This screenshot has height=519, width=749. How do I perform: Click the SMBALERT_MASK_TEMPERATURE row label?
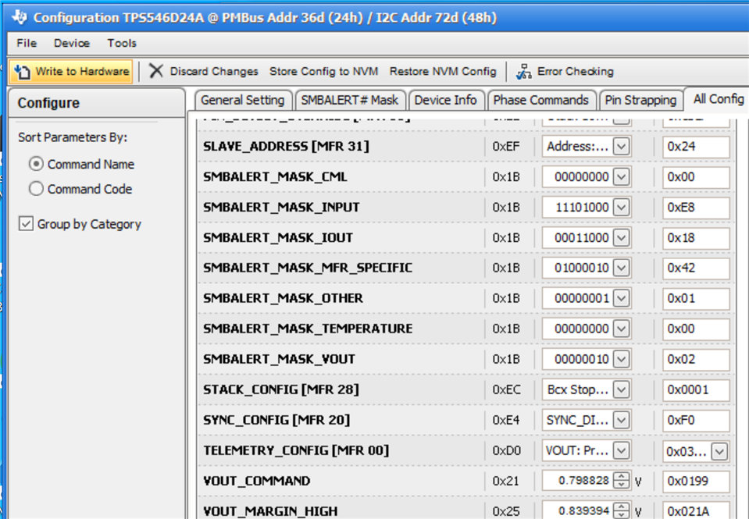[x=308, y=329]
